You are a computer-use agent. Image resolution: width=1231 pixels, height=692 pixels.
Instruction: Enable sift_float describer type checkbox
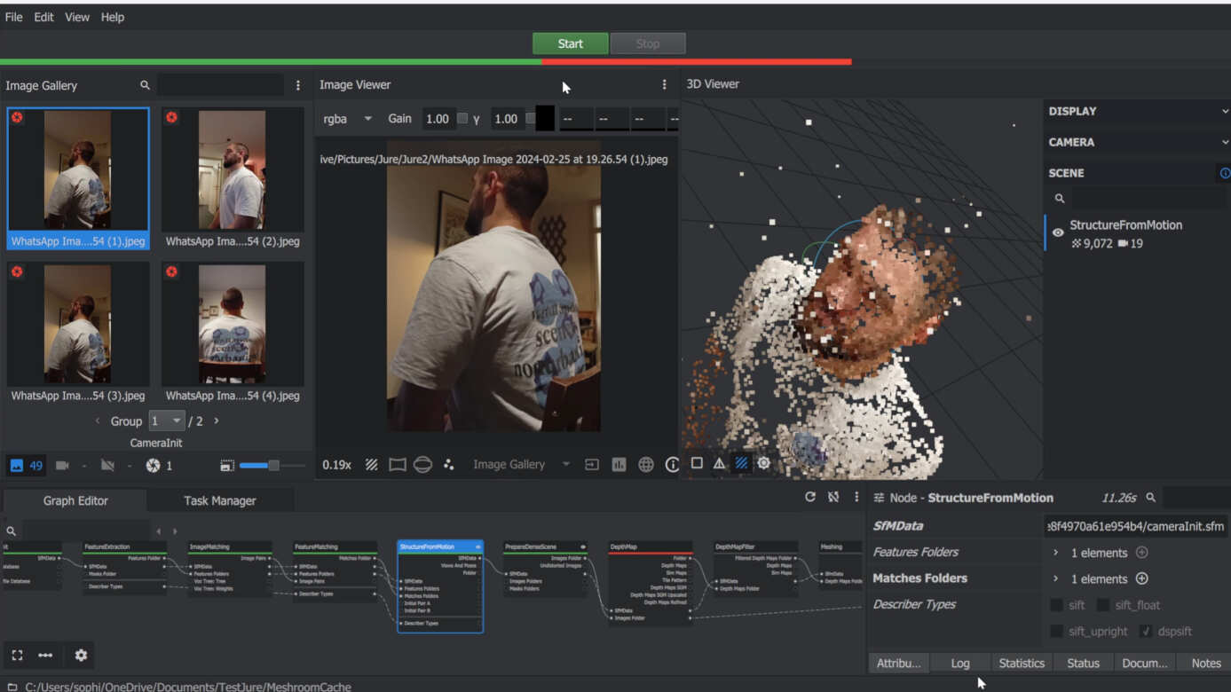tap(1102, 605)
